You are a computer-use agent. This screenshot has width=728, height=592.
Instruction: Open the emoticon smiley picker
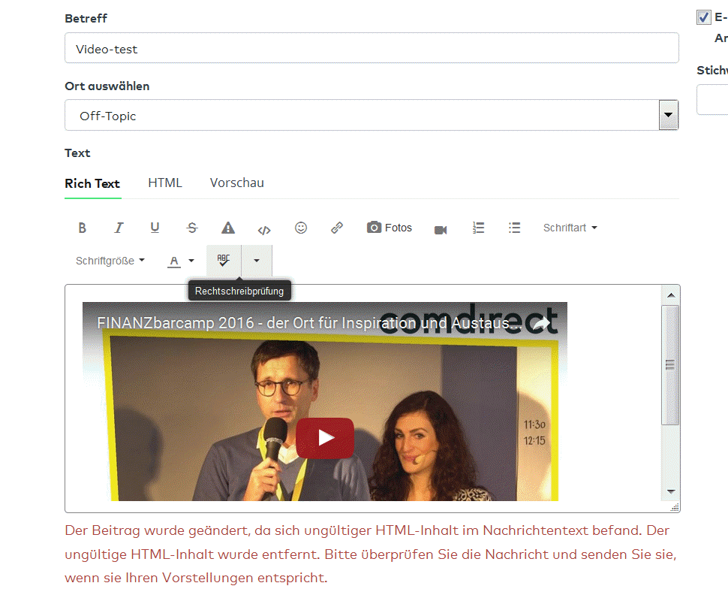(301, 228)
